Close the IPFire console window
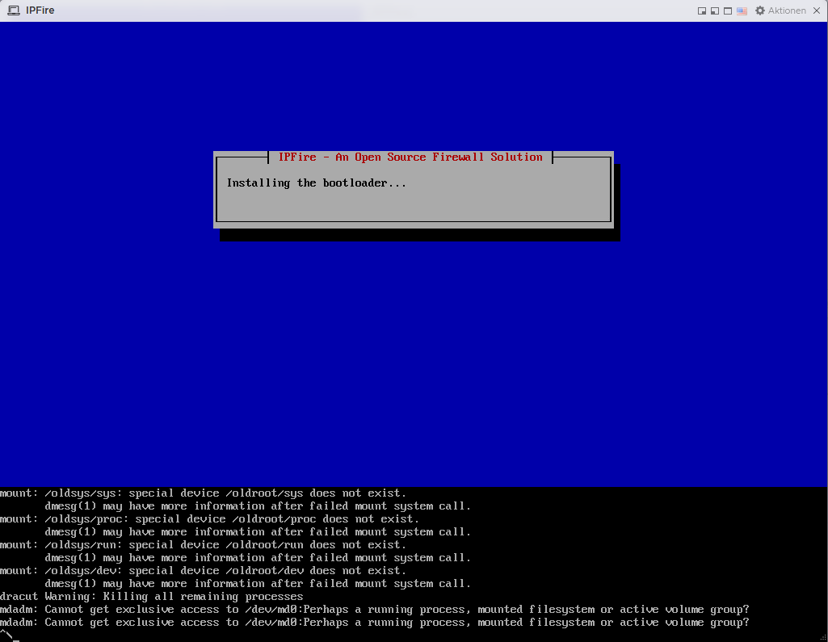The image size is (828, 642). coord(817,10)
